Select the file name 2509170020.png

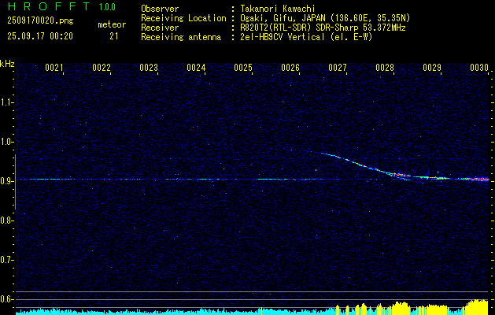40,21
